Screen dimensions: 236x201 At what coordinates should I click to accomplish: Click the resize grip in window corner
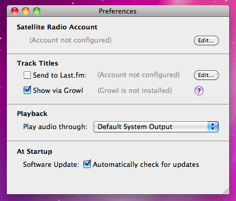[226, 191]
